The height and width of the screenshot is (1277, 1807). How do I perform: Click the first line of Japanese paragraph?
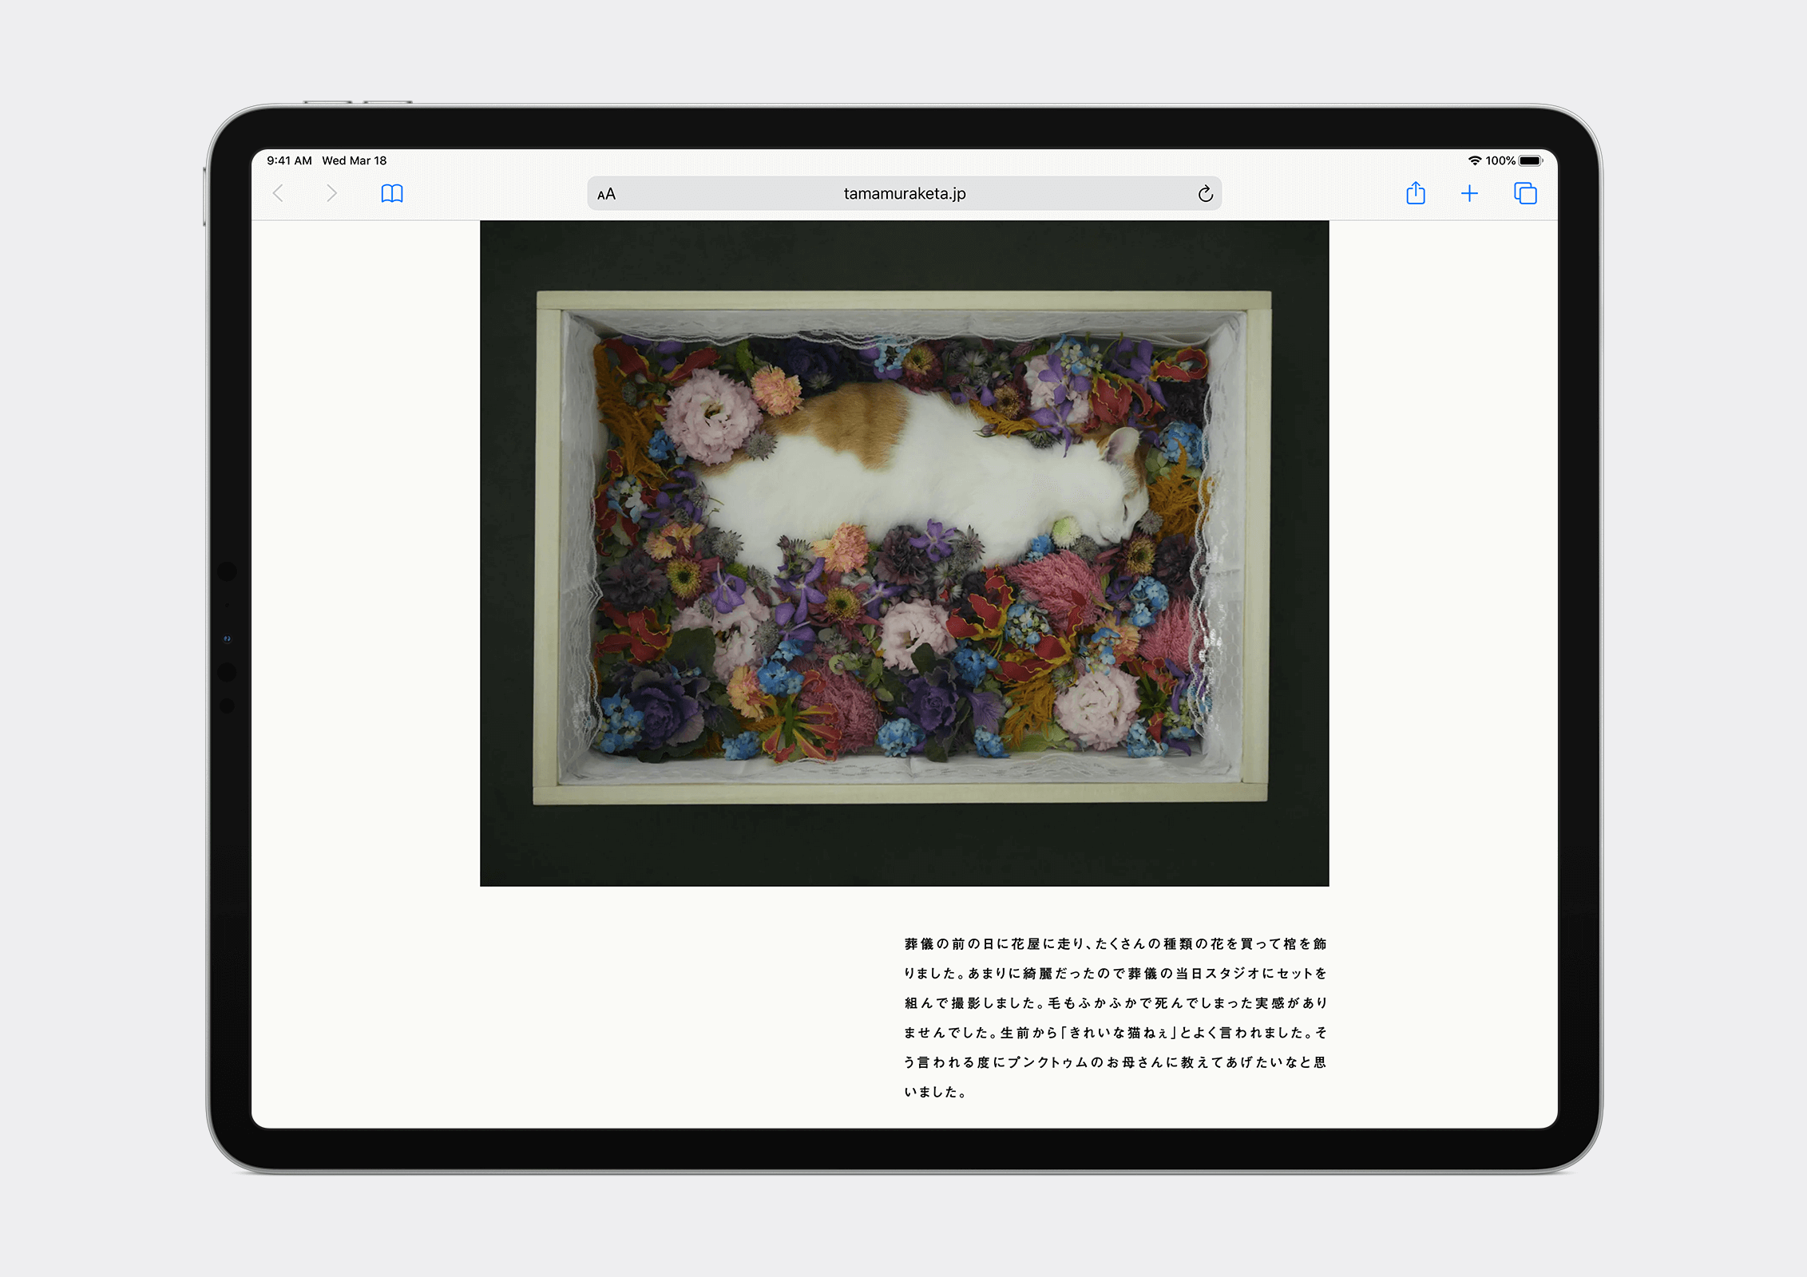point(1115,943)
